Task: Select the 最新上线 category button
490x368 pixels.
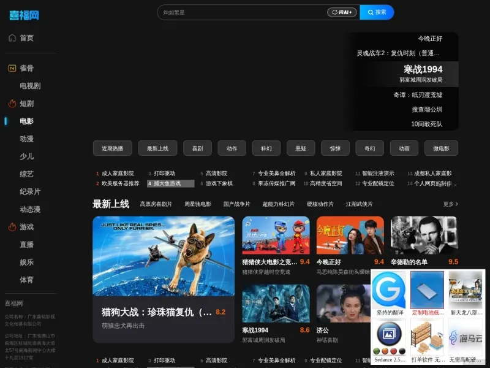Action: click(157, 148)
